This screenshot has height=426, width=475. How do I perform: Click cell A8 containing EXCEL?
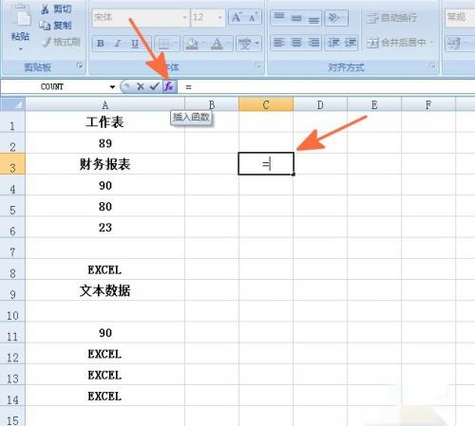[x=105, y=269]
